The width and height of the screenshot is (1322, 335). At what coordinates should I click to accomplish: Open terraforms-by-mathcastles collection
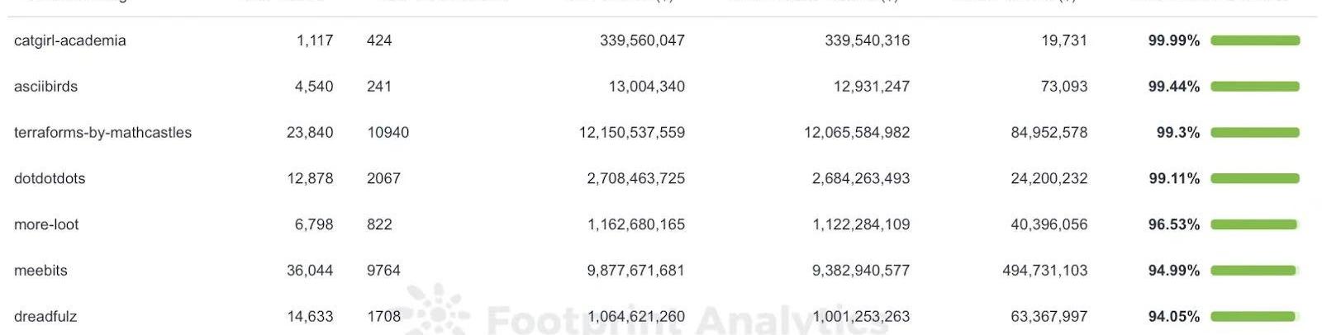click(102, 133)
